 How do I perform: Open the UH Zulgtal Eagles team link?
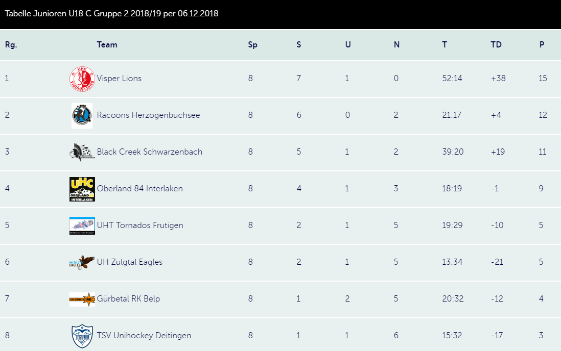click(x=129, y=262)
